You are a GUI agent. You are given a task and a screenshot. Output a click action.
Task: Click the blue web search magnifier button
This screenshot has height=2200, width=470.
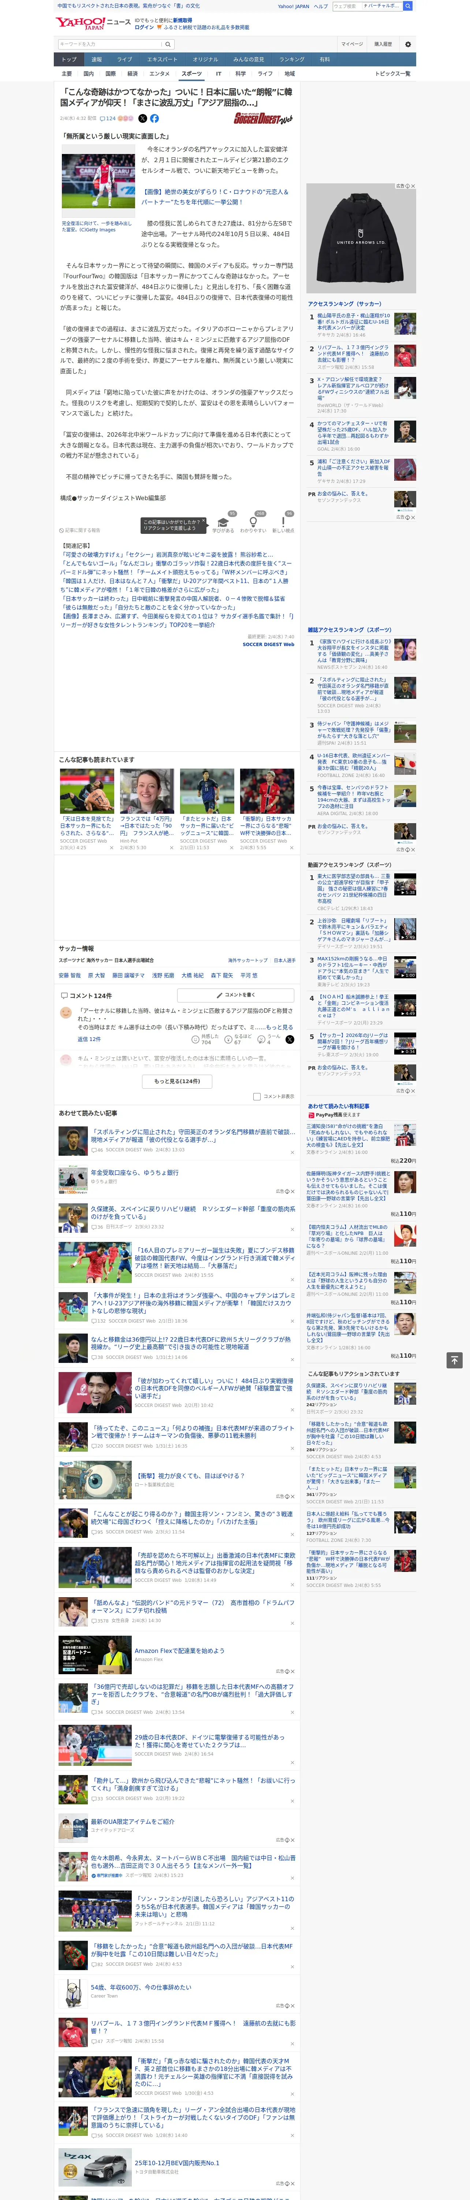click(408, 6)
